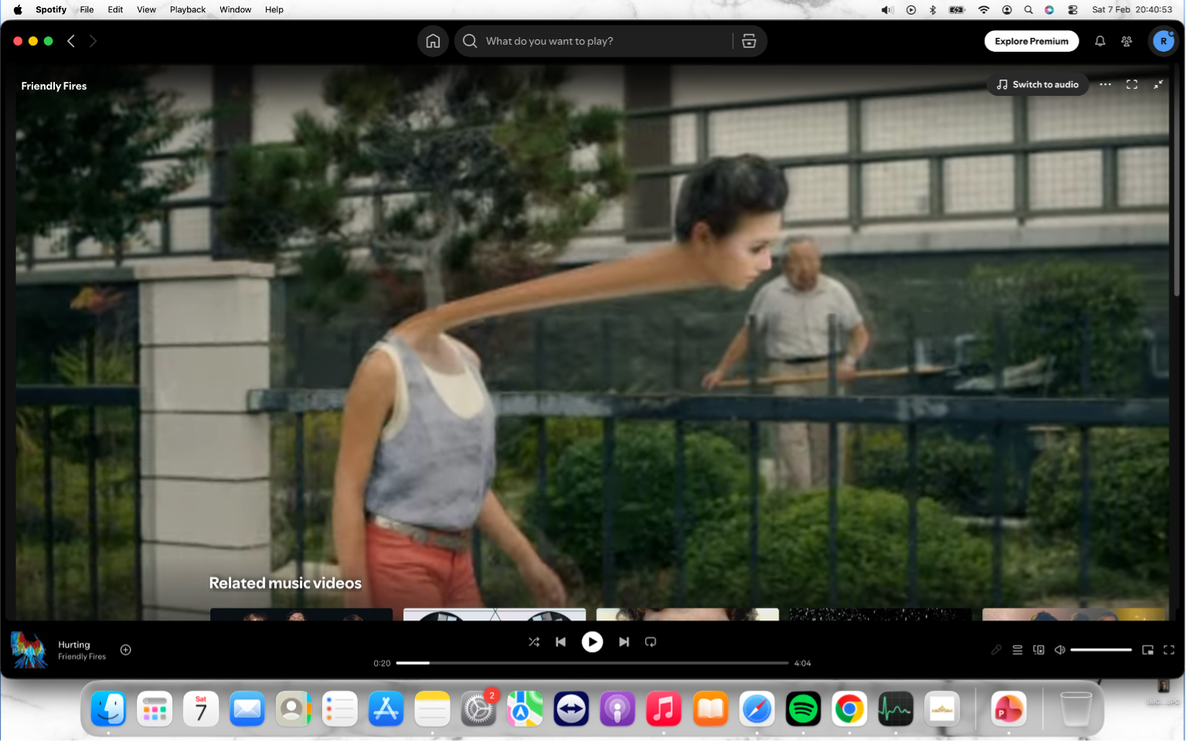Click the 'Related music videos' heading
1190x747 pixels.
pyautogui.click(x=285, y=583)
